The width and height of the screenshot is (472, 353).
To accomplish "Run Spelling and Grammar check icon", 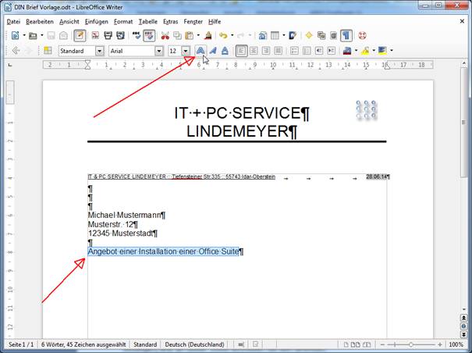I will pos(137,36).
